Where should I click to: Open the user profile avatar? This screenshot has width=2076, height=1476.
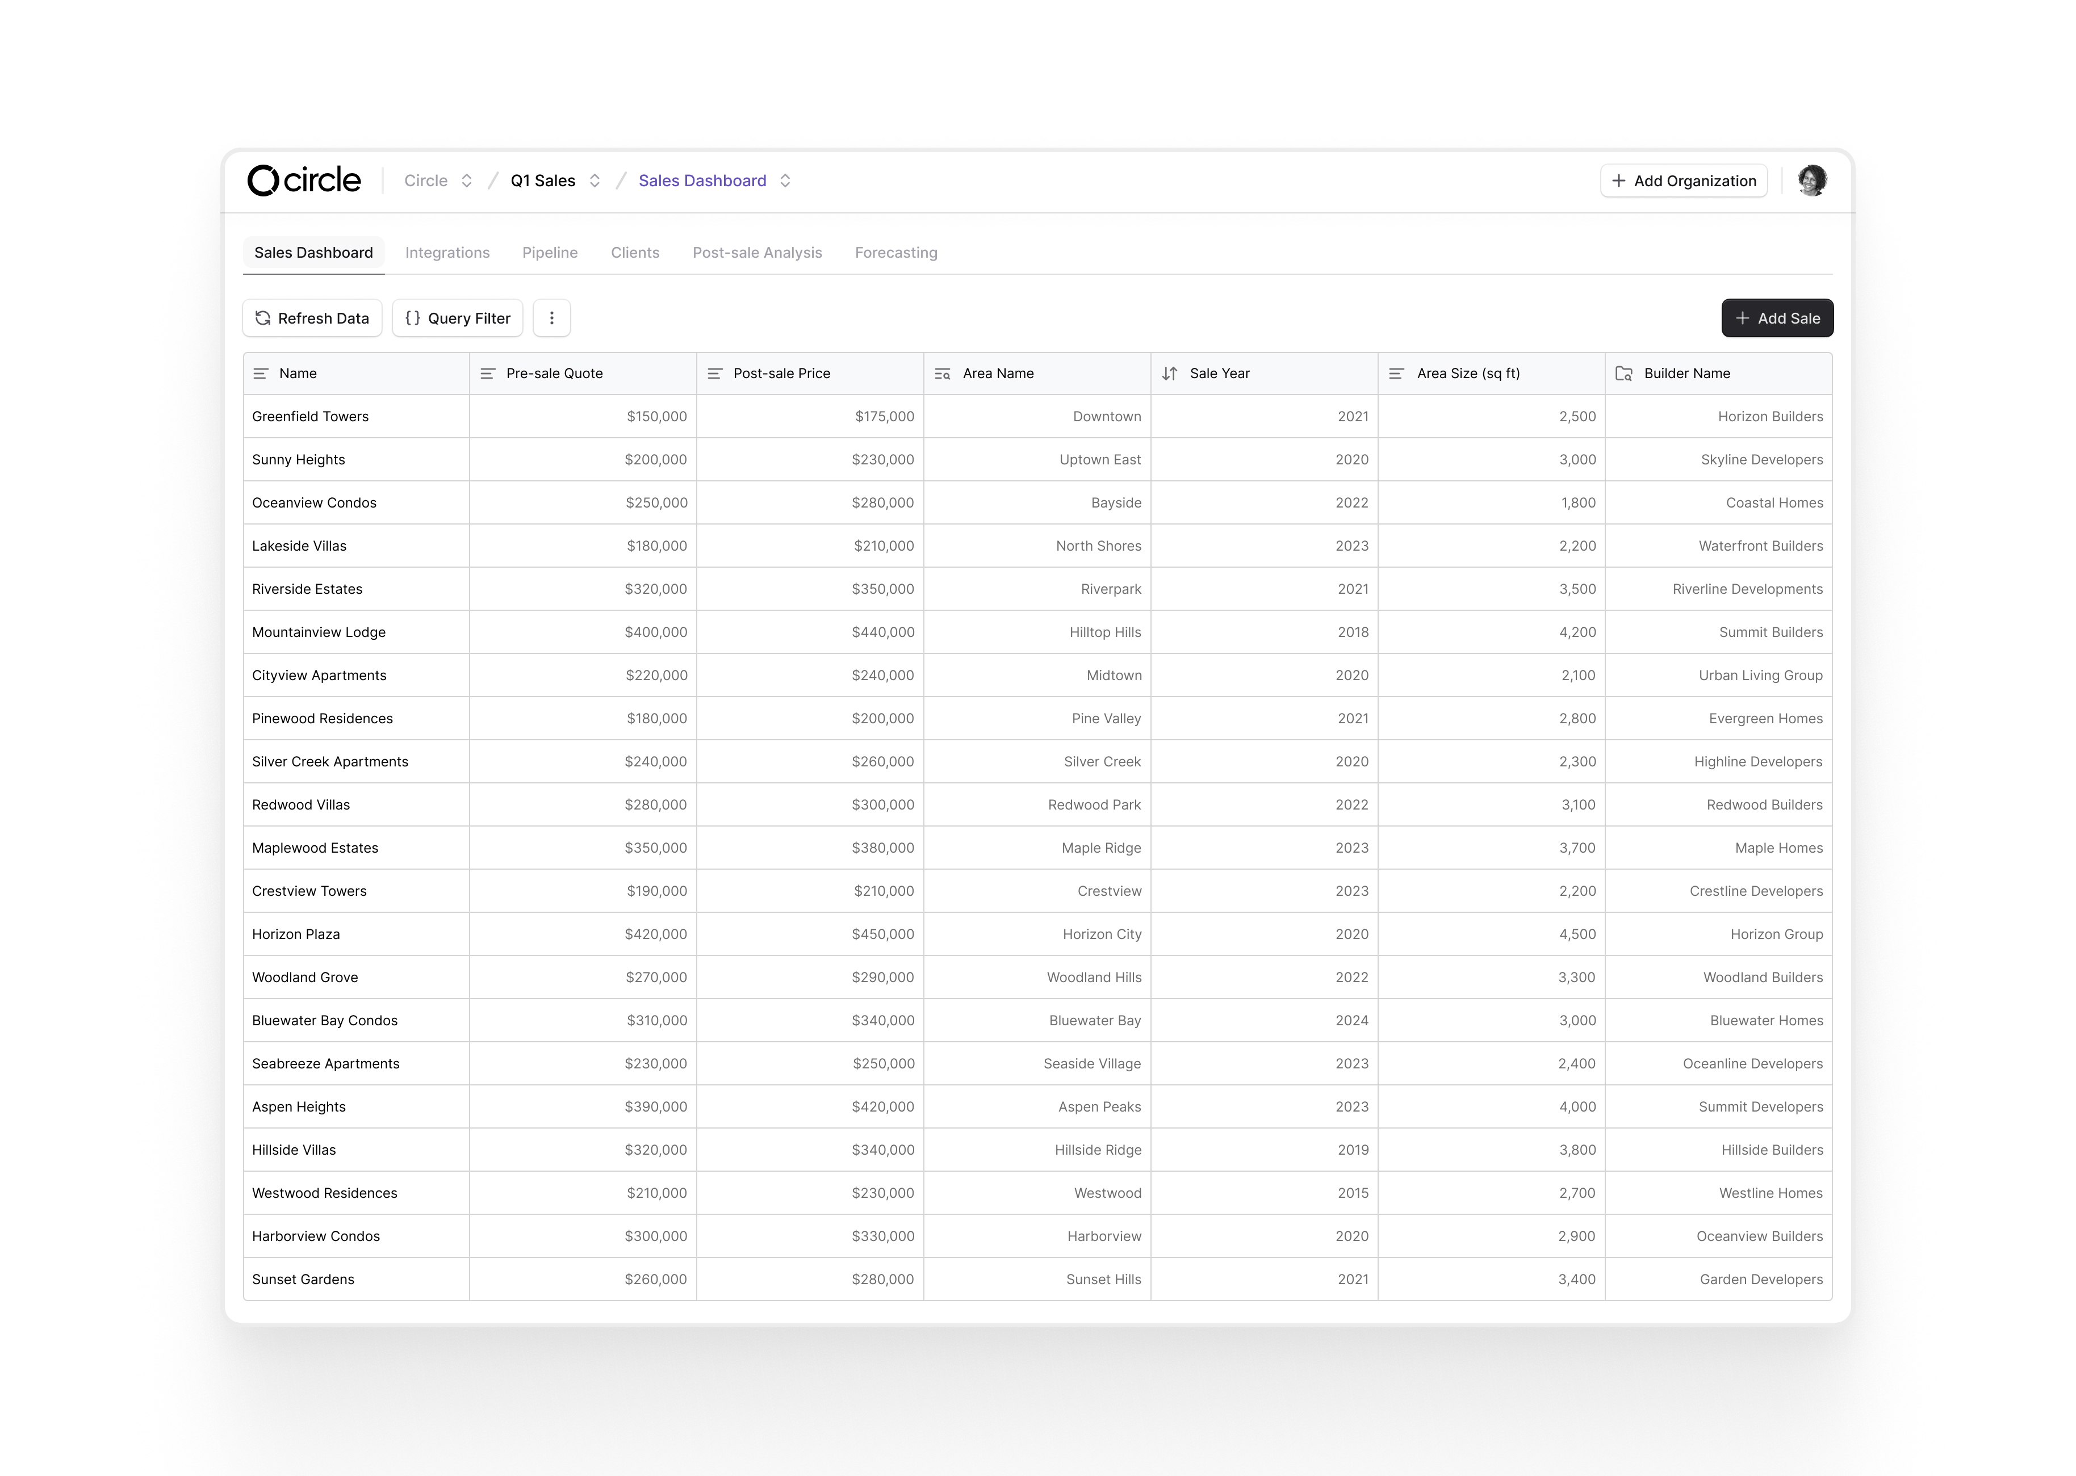(1811, 180)
